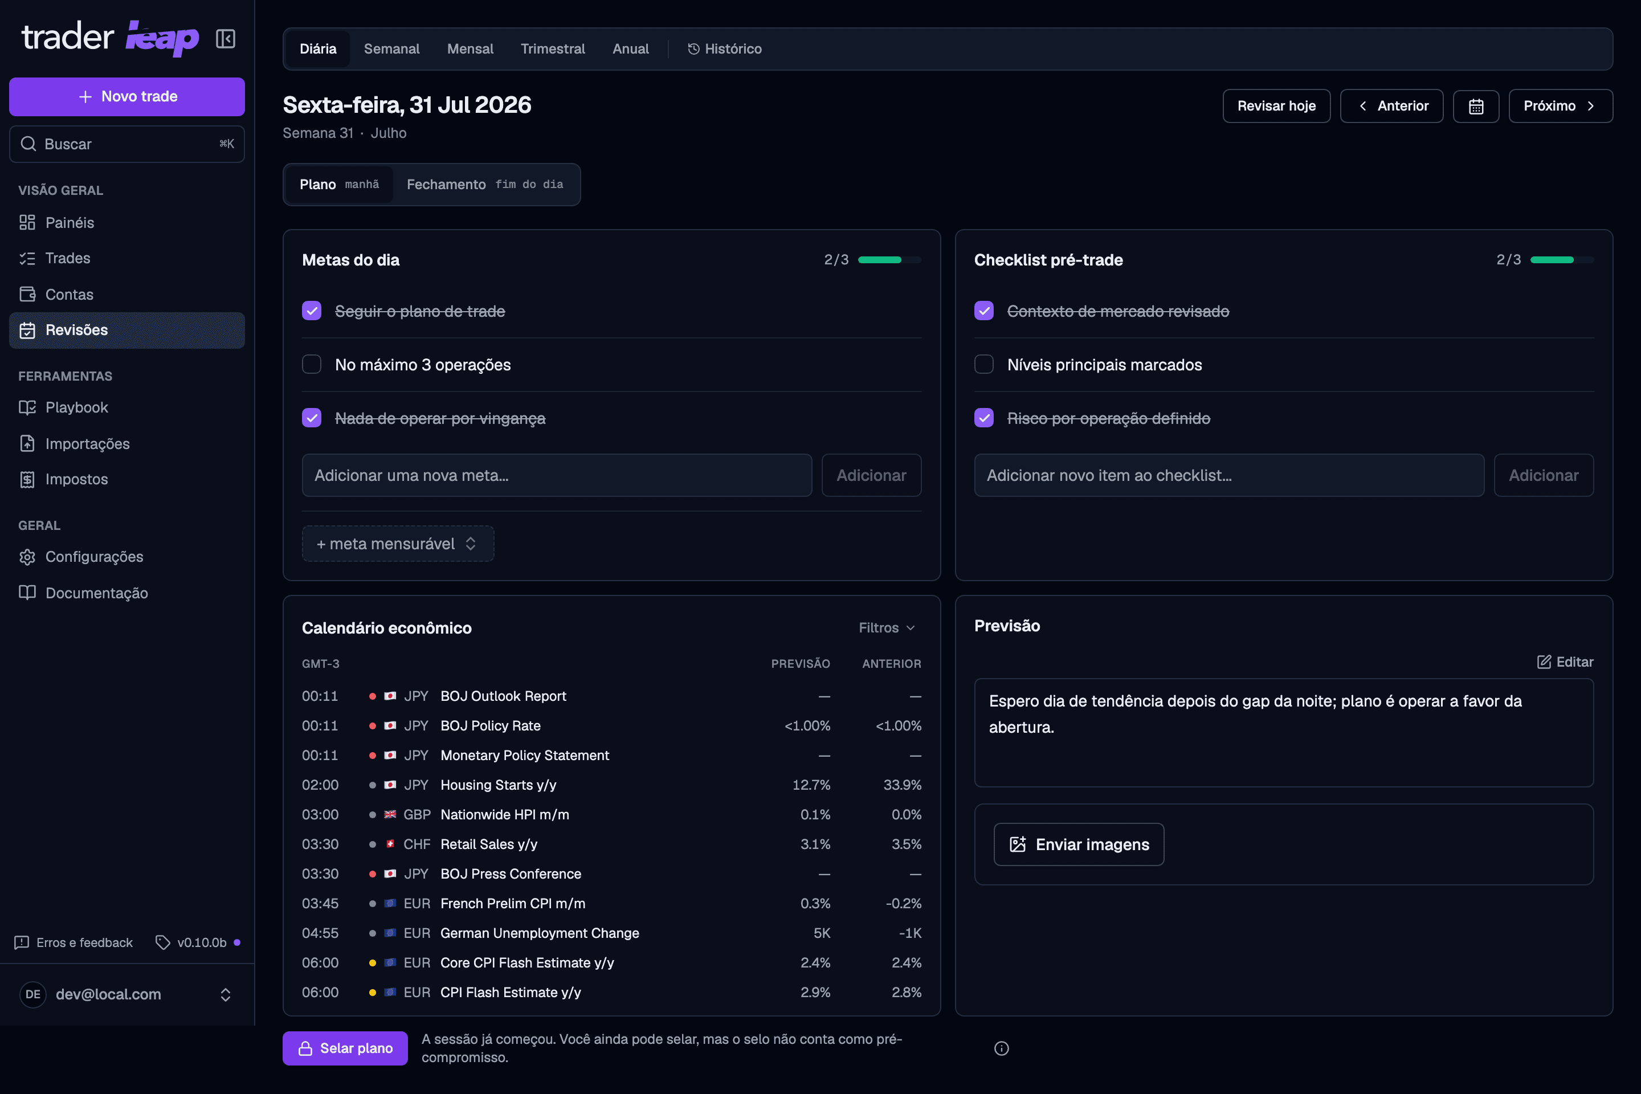The width and height of the screenshot is (1641, 1094).
Task: Select the CHF Retail Sales y/y event
Action: point(611,844)
